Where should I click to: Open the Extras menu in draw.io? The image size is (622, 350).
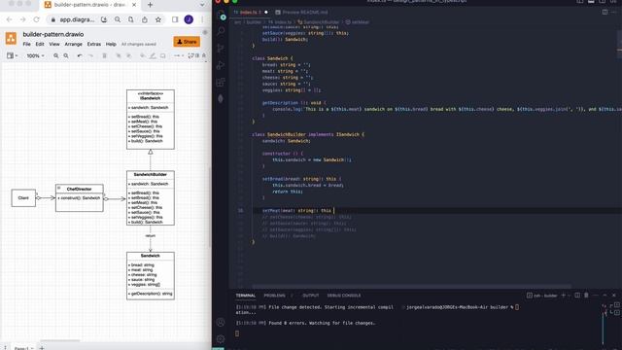[x=94, y=44]
